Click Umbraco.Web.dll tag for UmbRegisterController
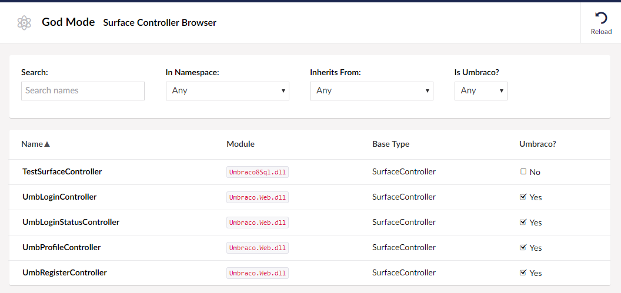621x293 pixels. pos(258,273)
